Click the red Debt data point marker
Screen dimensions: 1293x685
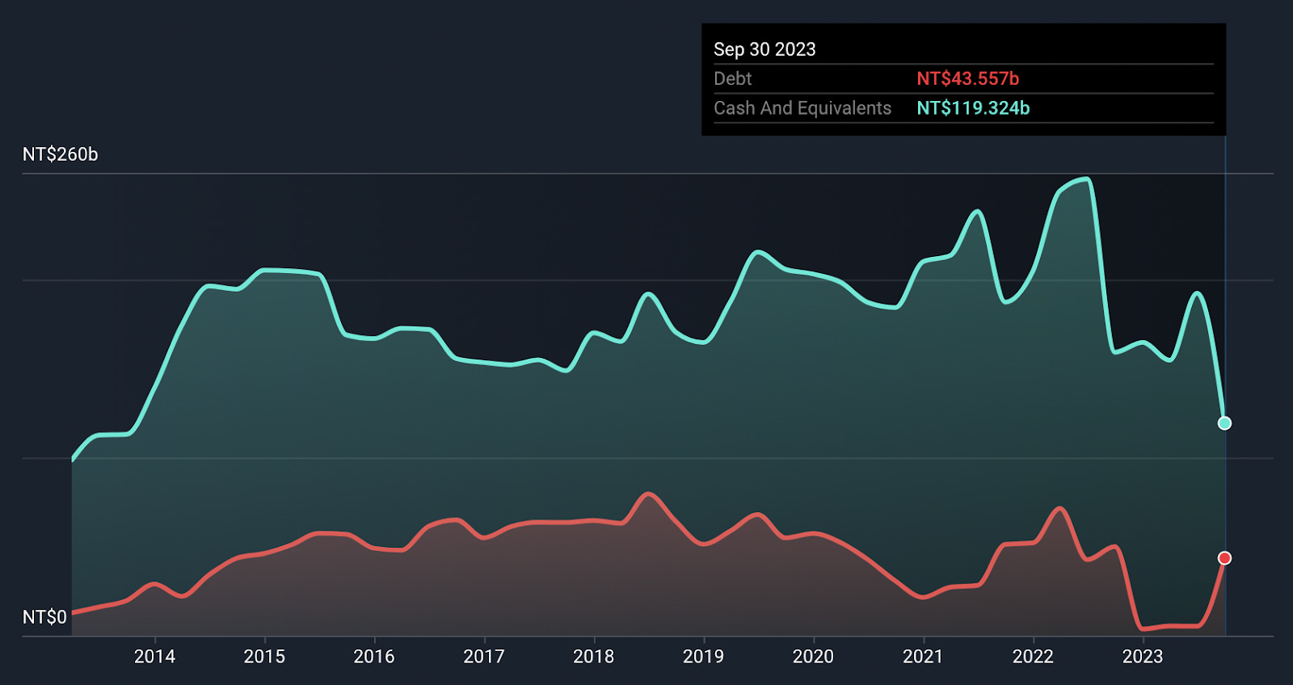tap(1224, 558)
